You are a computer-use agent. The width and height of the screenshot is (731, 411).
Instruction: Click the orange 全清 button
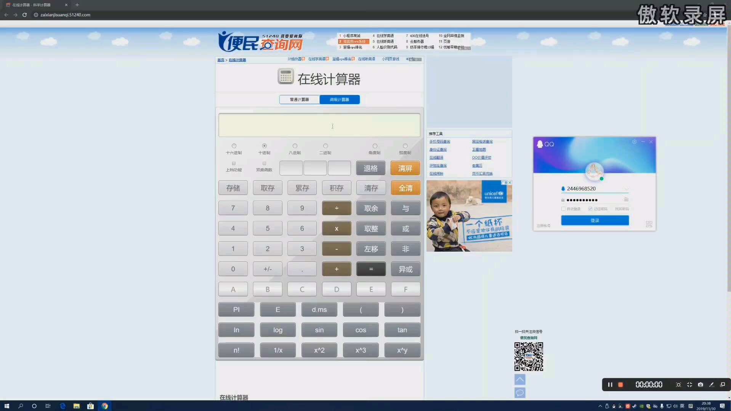click(x=406, y=188)
